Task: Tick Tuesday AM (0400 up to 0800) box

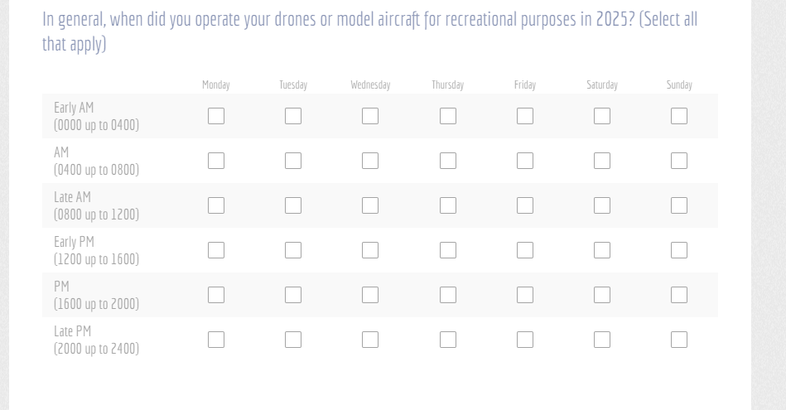Action: (293, 161)
